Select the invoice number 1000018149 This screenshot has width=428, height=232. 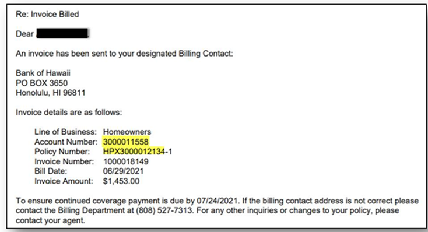tap(126, 161)
